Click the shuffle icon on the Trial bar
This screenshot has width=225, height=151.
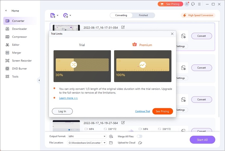(x=74, y=65)
